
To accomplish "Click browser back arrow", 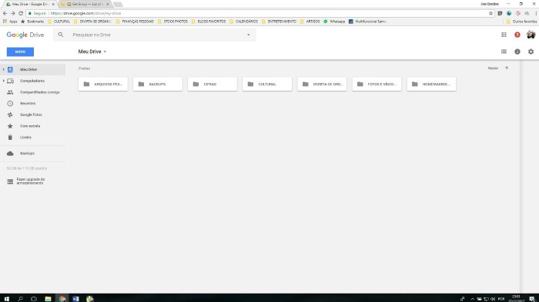I will (x=5, y=13).
